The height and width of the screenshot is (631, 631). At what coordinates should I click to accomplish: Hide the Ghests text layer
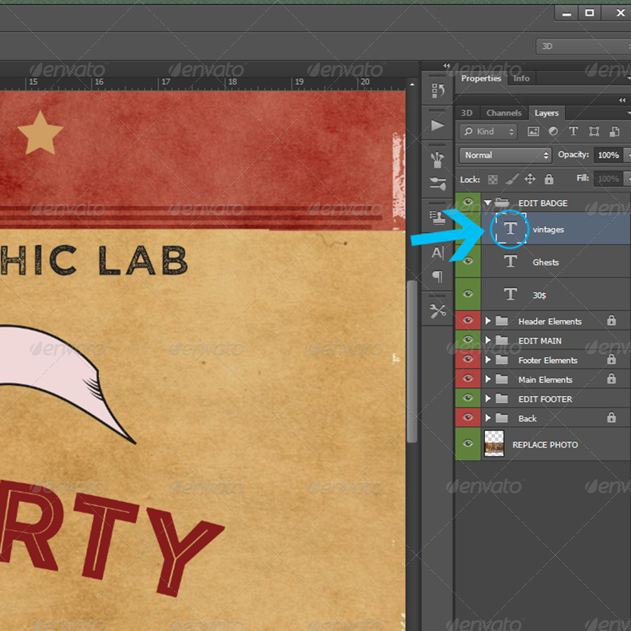coord(468,262)
